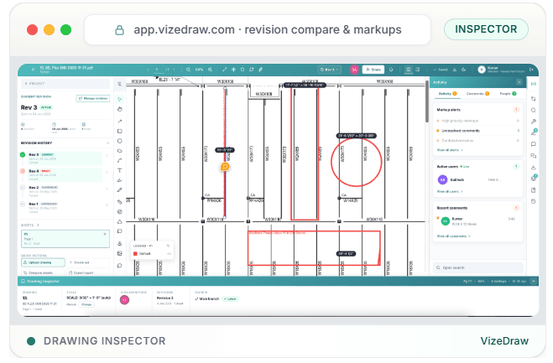
Task: Select Rev 4 draft status circle
Action: pos(23,171)
